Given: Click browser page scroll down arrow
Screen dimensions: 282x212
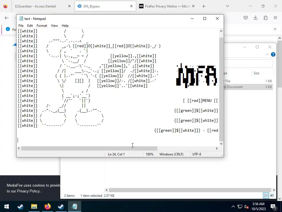Looking at the screenshot, I should coord(280,199).
